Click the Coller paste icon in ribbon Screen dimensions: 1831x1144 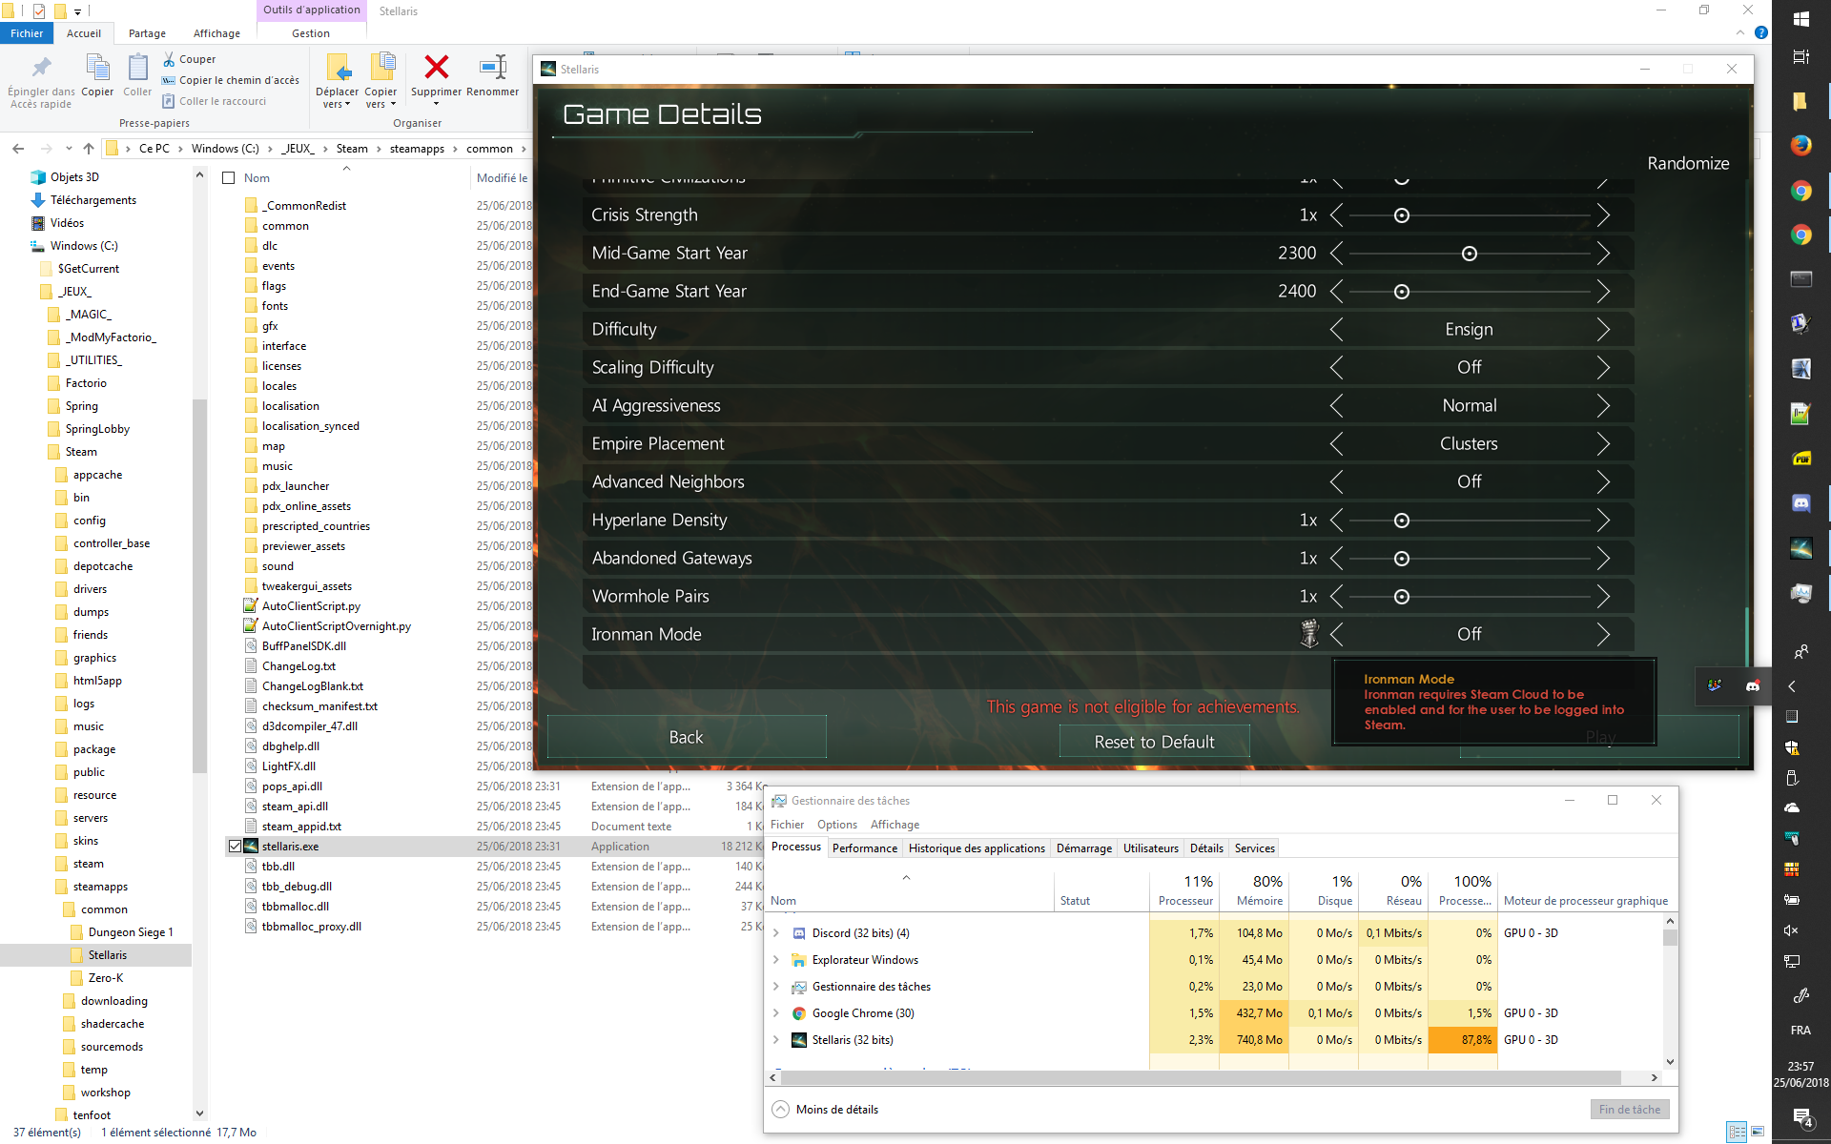137,68
